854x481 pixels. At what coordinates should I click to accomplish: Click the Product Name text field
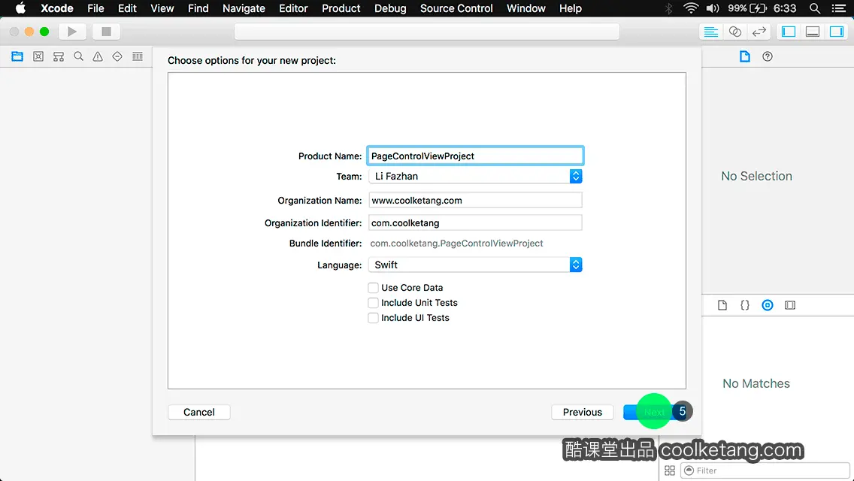click(475, 156)
